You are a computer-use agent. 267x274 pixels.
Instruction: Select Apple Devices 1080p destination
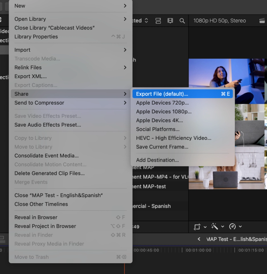[x=164, y=112]
